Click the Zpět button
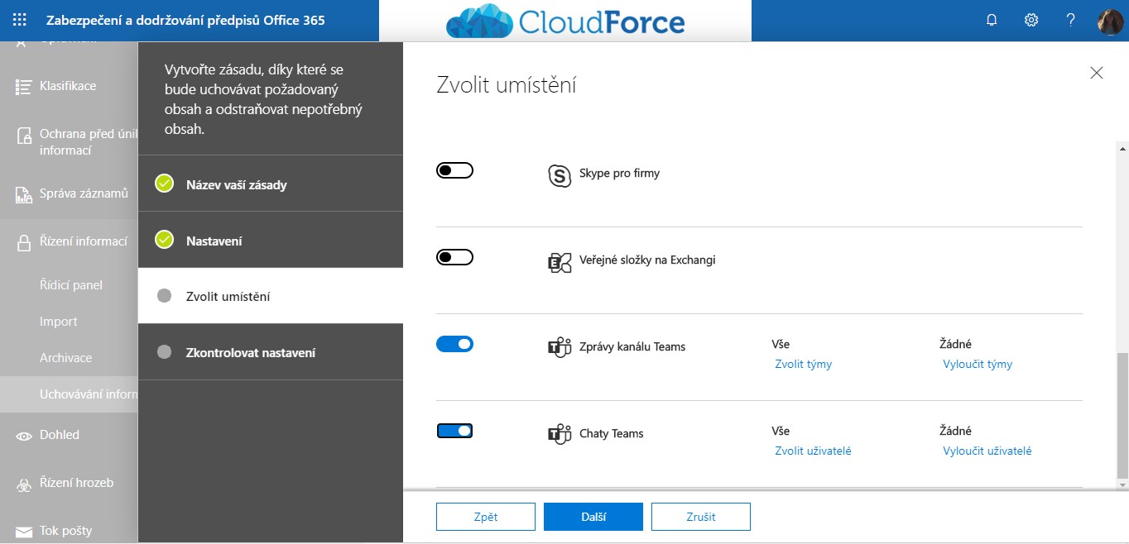1129x544 pixels. [486, 517]
